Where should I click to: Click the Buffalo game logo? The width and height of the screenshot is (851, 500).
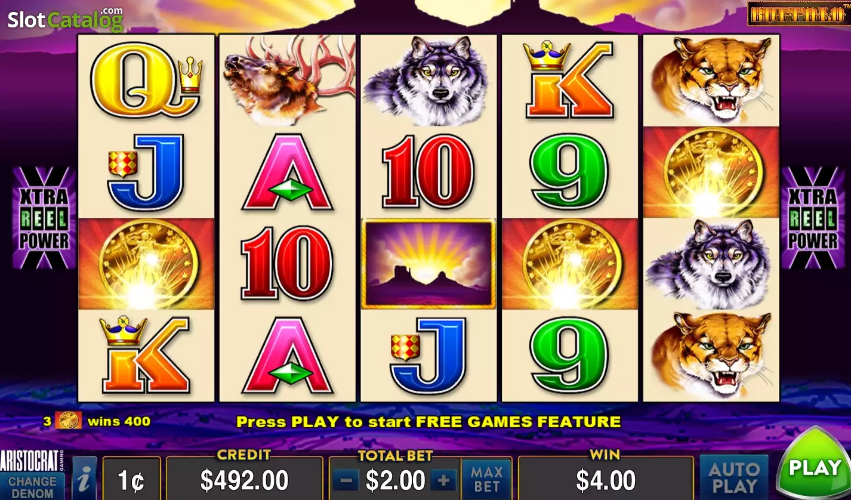pos(797,14)
